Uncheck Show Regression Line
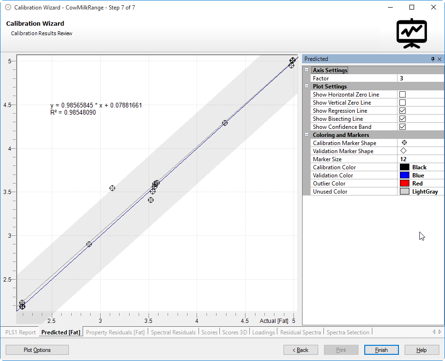445x361 pixels. tap(402, 111)
